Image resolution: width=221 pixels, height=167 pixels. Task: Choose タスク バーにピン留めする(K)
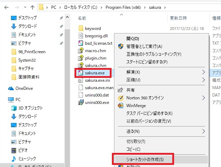pyautogui.click(x=149, y=113)
